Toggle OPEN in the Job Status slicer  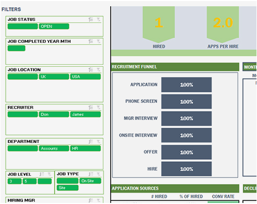coord(54,27)
